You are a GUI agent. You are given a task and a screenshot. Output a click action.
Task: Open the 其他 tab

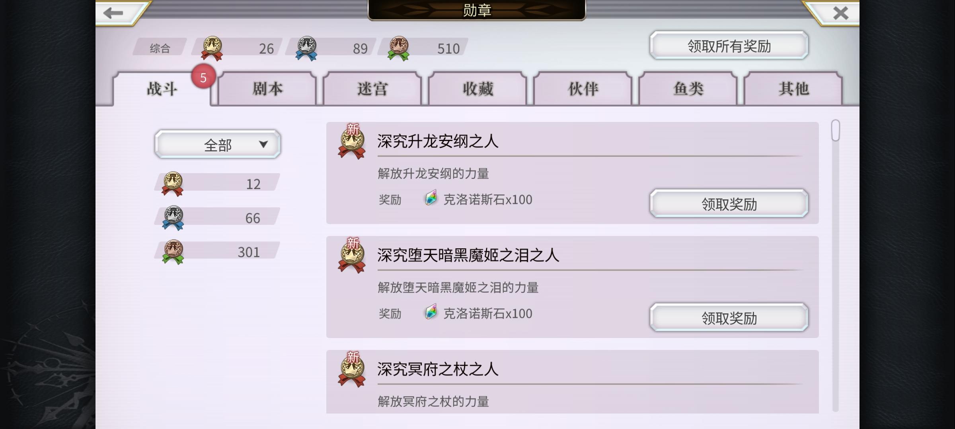793,89
